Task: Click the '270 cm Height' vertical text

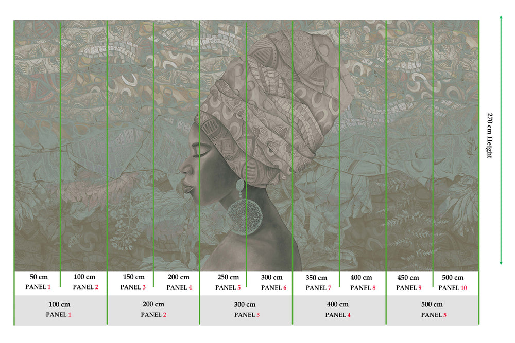Action: [x=489, y=136]
